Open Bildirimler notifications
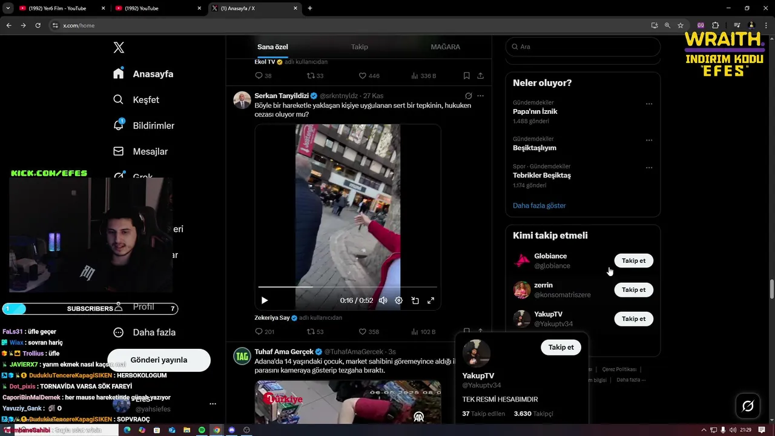This screenshot has width=775, height=436. 143,125
